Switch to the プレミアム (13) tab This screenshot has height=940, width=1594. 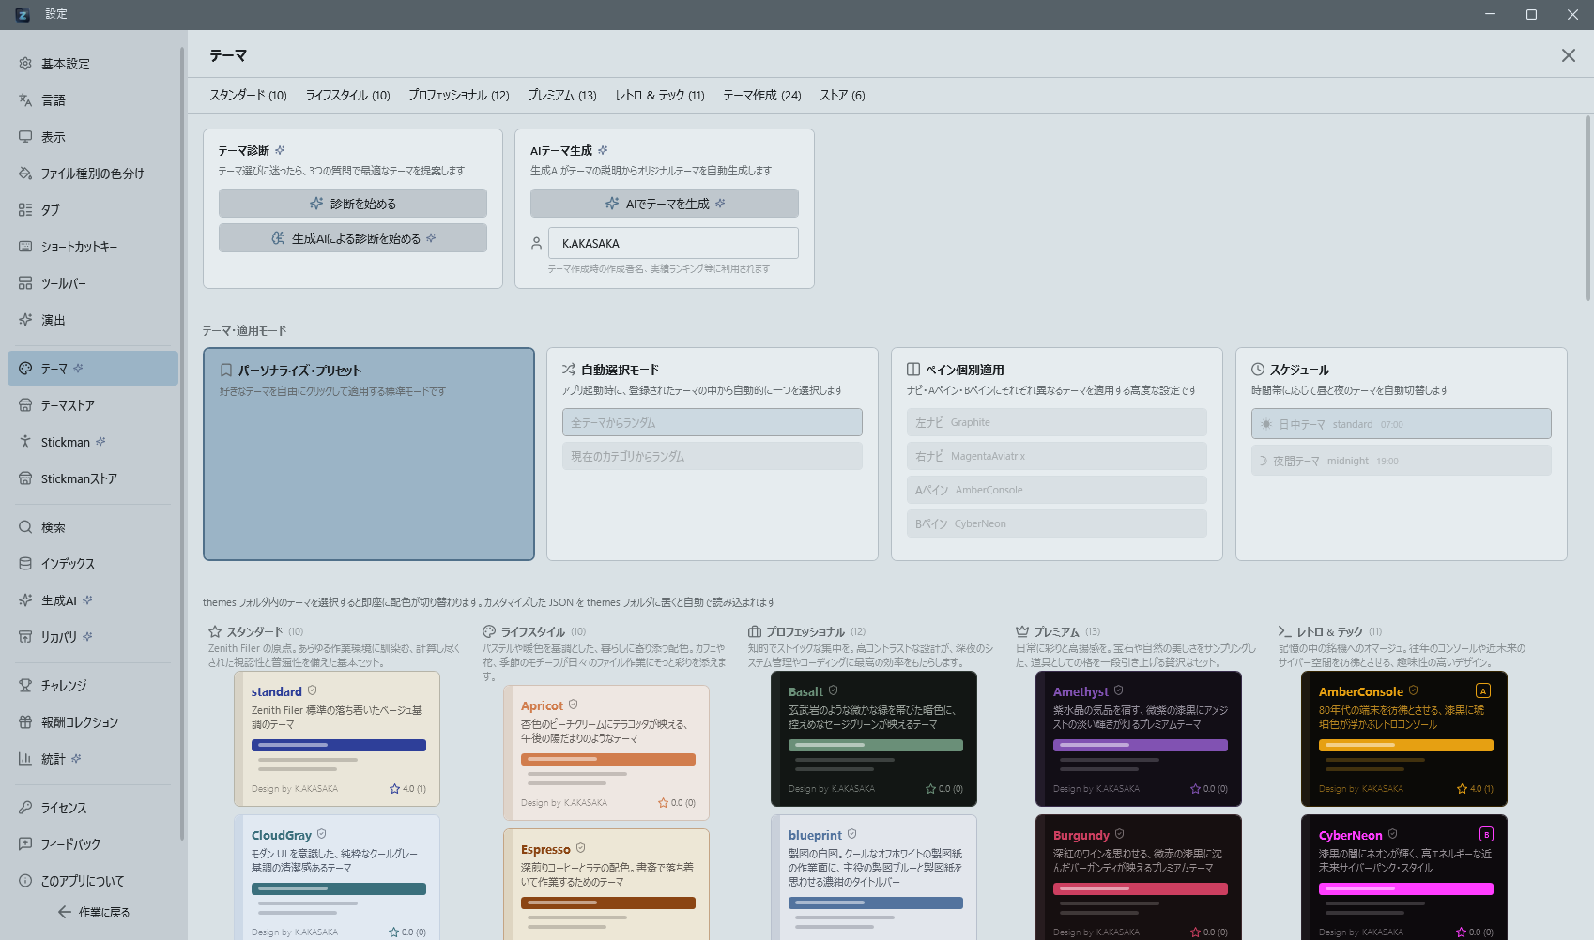pyautogui.click(x=562, y=95)
